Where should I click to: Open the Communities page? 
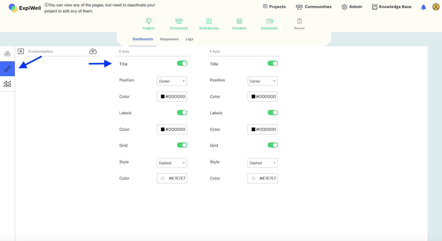click(x=314, y=7)
